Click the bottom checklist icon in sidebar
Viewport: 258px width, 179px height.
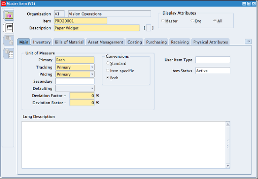(x=9, y=53)
